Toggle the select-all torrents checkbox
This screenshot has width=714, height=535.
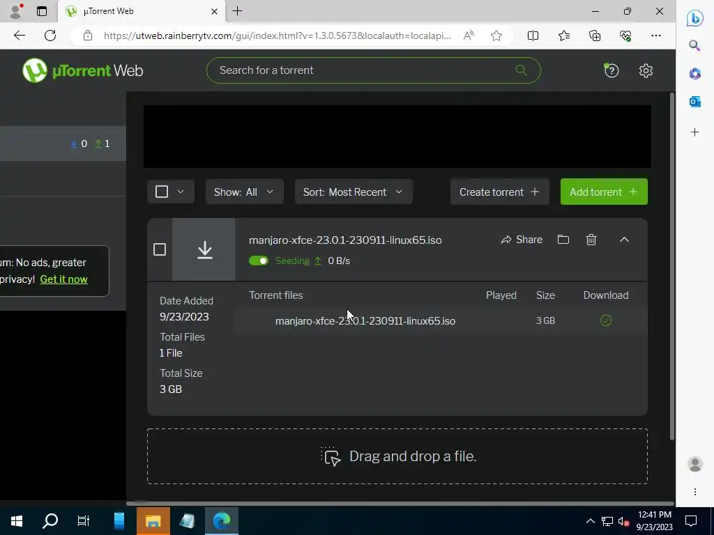click(162, 192)
